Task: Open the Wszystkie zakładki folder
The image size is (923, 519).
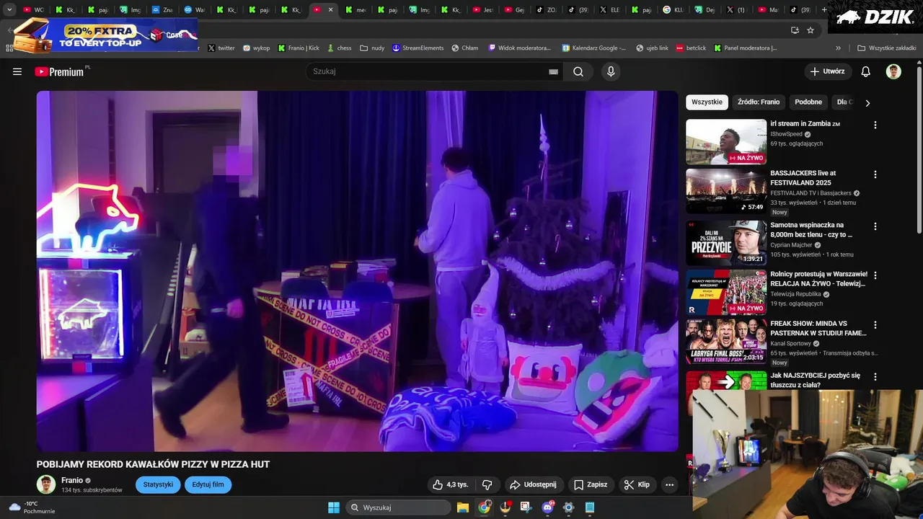Action: pos(886,48)
